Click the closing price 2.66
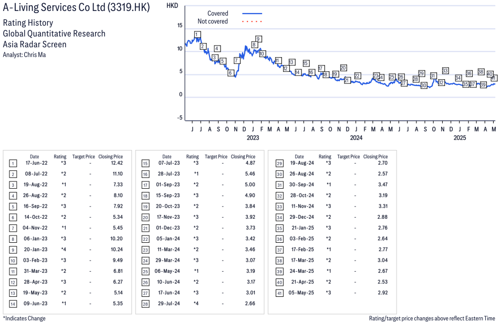The image size is (501, 322). pos(250,303)
